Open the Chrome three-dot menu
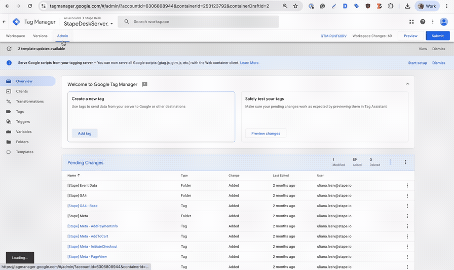Screen dimensions: 454x270 click(447, 6)
